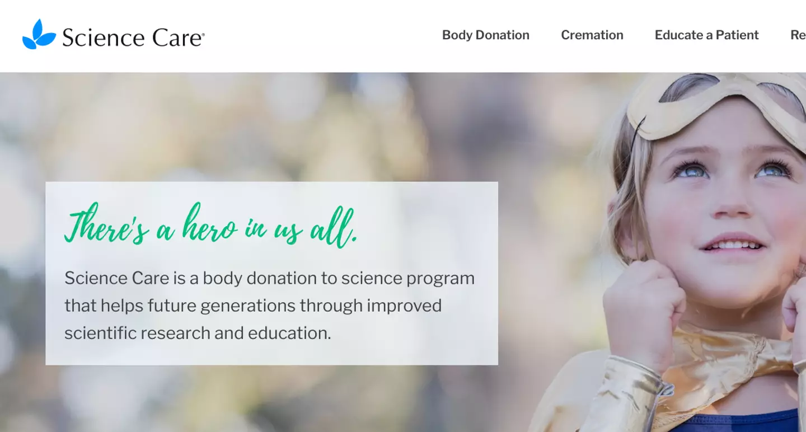Click the blue leaf logo icon
Screen dimensions: 806x432
point(39,34)
